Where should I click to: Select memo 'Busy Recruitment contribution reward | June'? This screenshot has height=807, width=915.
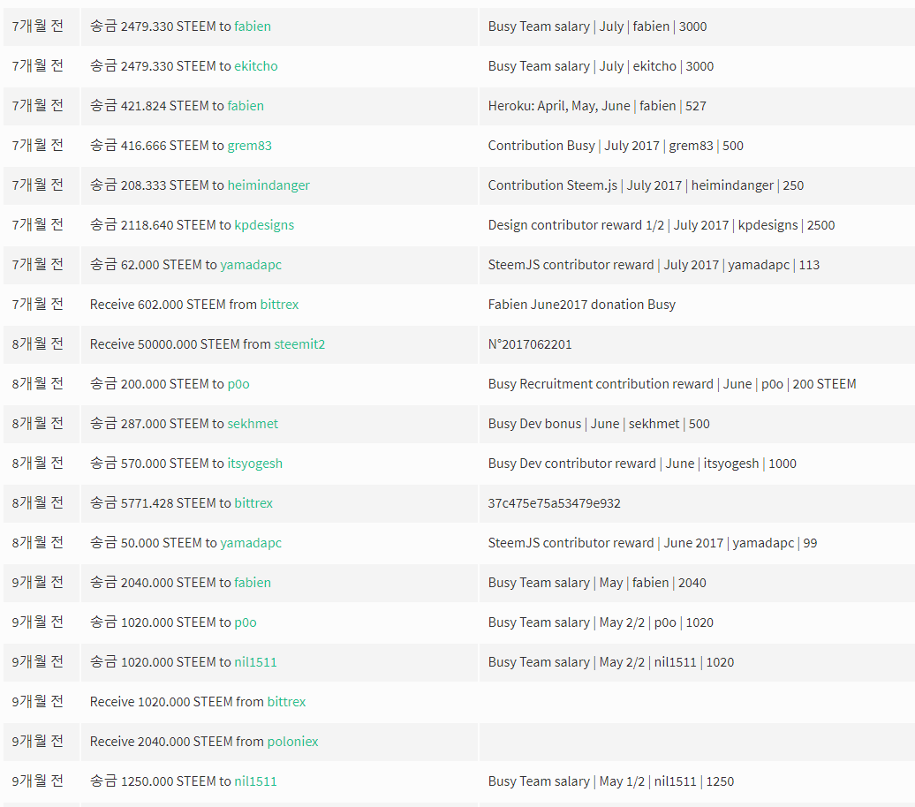click(x=620, y=384)
